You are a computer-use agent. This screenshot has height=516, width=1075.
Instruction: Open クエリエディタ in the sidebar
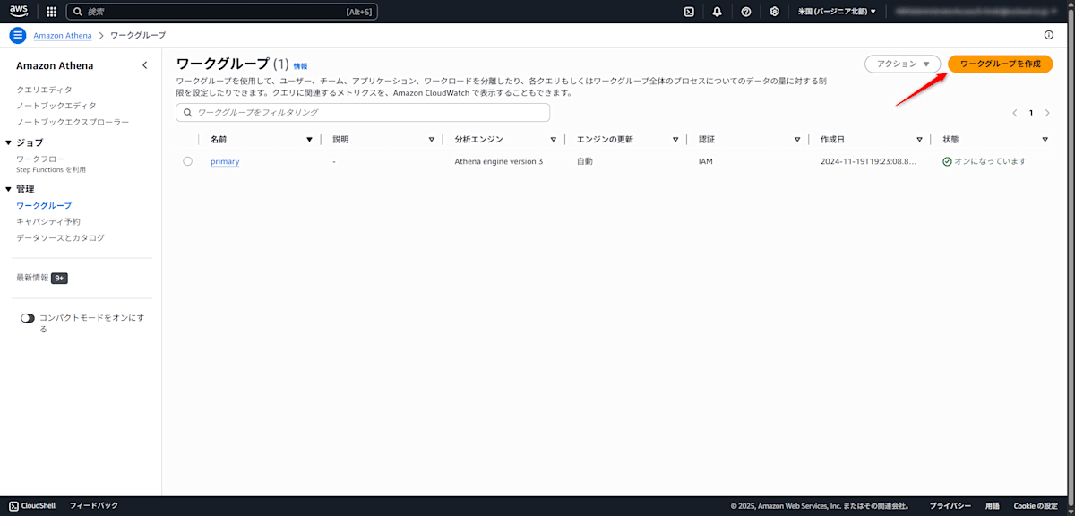(44, 90)
